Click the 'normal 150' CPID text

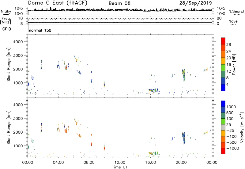click(40, 30)
